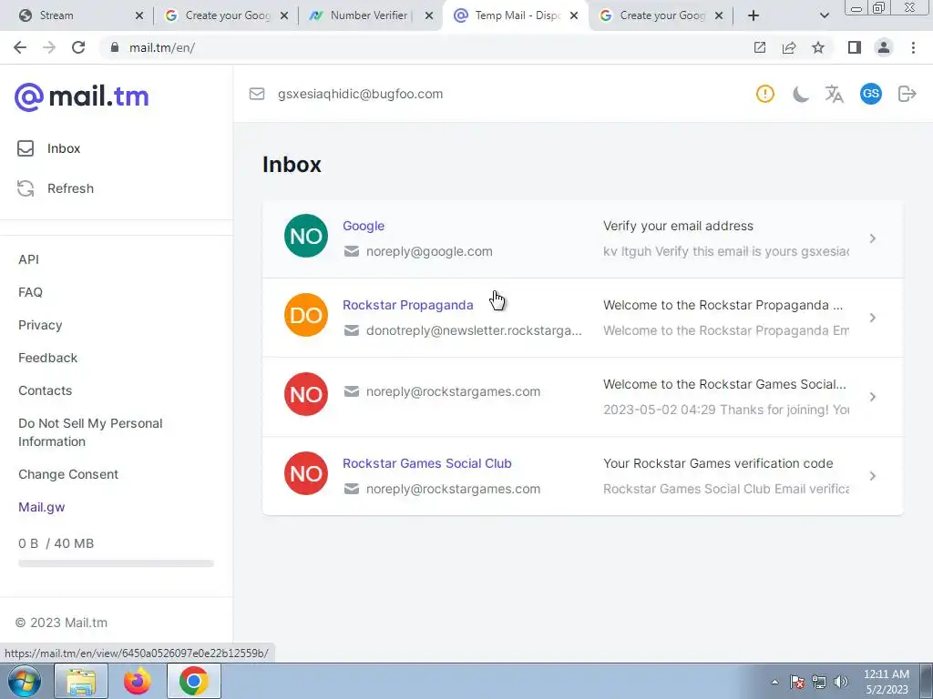Switch to the Stream browser tab
The width and height of the screenshot is (933, 699).
[x=77, y=15]
